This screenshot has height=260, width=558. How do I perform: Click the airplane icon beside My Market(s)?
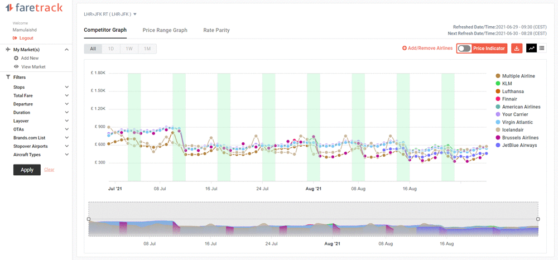(x=8, y=50)
